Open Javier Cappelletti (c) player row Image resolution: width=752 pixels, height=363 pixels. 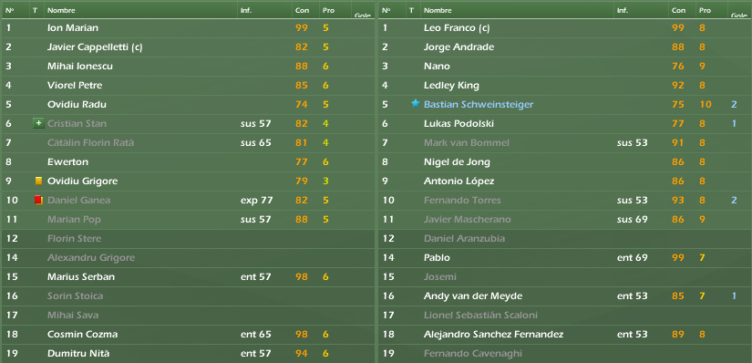188,47
